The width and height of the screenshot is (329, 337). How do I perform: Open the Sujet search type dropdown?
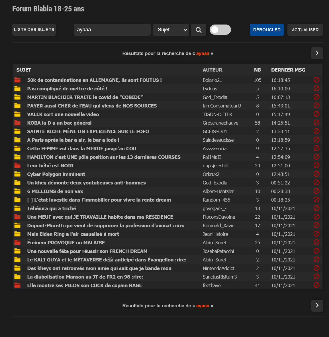click(x=171, y=30)
